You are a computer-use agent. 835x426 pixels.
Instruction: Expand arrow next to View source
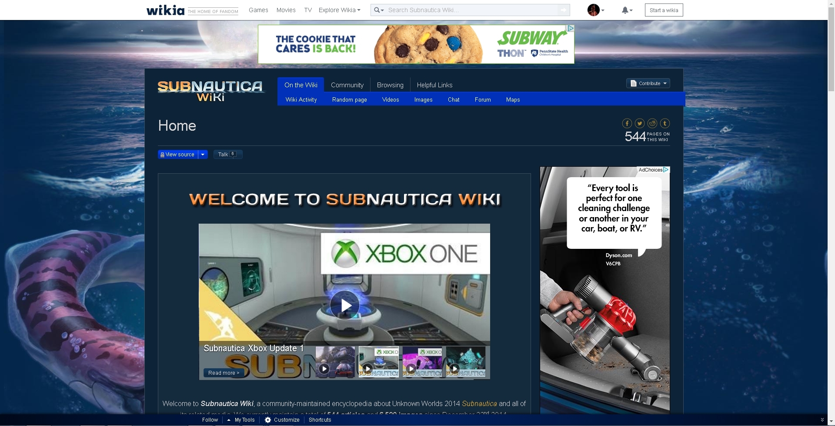tap(203, 155)
